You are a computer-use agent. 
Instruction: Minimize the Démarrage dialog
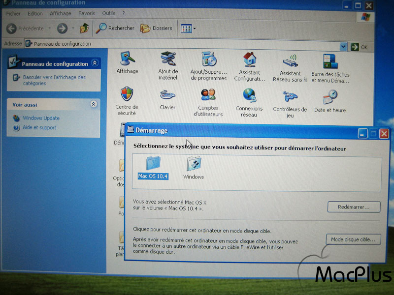[x=362, y=133]
